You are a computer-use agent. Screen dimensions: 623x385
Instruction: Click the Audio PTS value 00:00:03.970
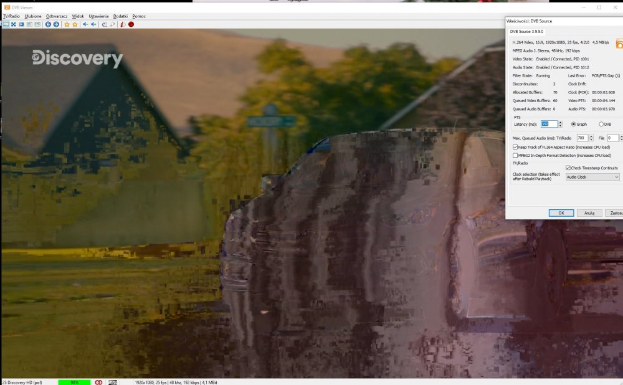pos(603,109)
